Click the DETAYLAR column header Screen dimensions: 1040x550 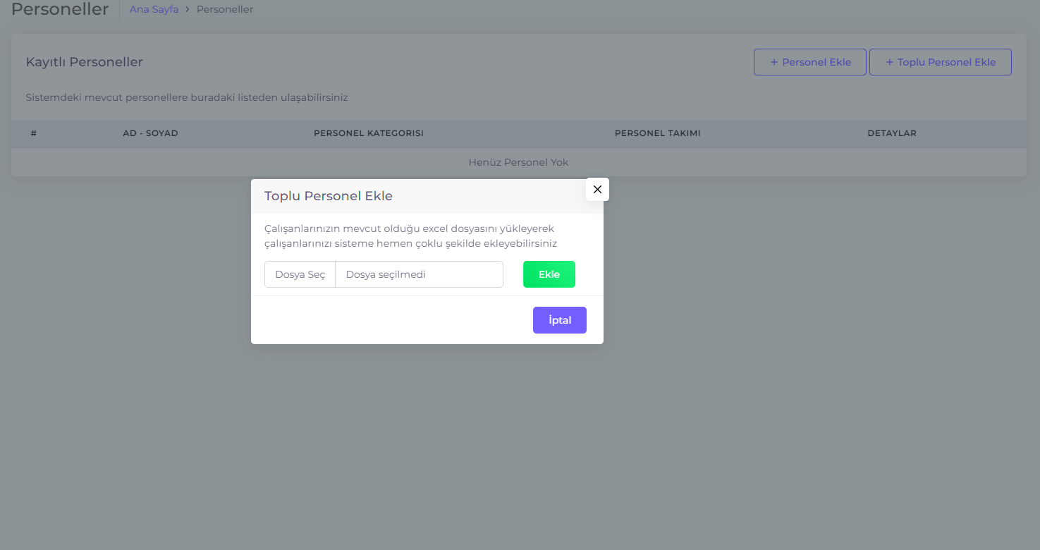click(x=891, y=133)
